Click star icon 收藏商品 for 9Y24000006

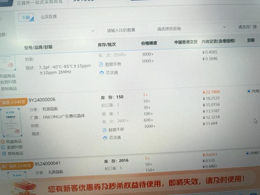pyautogui.click(x=2, y=142)
